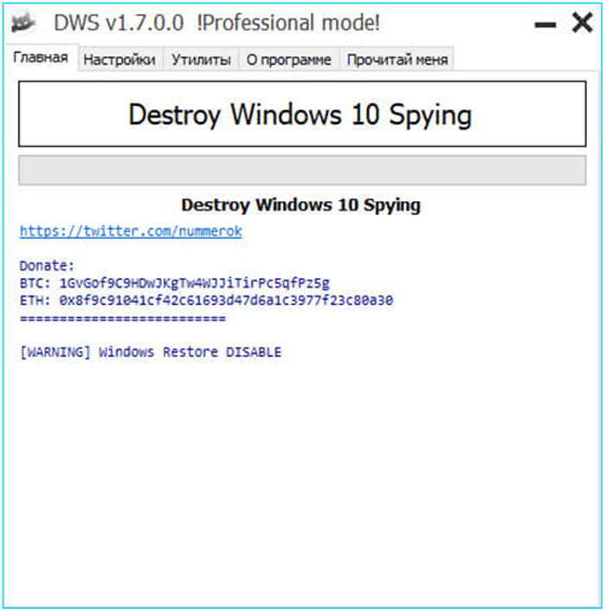Click the Windows Restore DISABLE warning line

pos(150,353)
